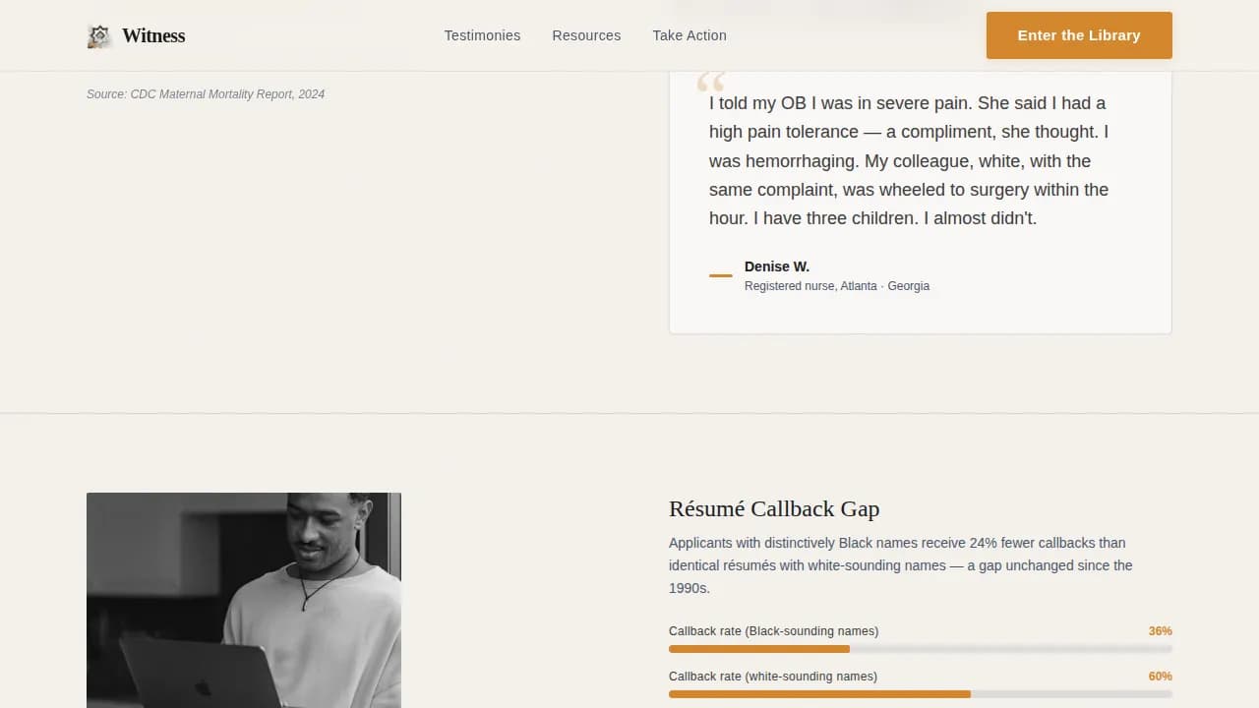Click the testimonial quote card
The image size is (1259, 708).
[920, 197]
